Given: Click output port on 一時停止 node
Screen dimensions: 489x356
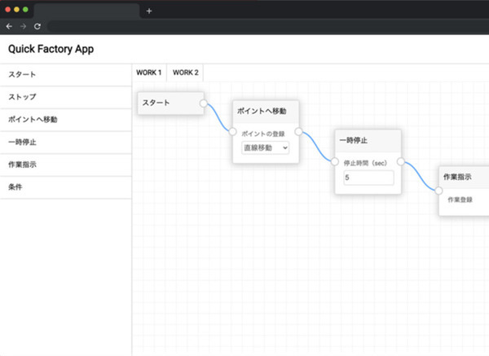Looking at the screenshot, I should click(402, 161).
